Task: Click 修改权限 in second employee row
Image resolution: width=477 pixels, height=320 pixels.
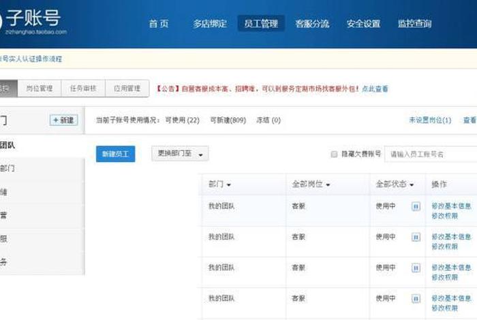Action: 445,246
